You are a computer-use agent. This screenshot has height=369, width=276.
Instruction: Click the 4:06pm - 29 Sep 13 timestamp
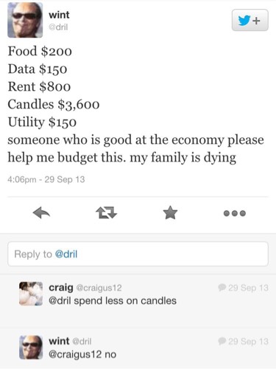[x=46, y=179]
